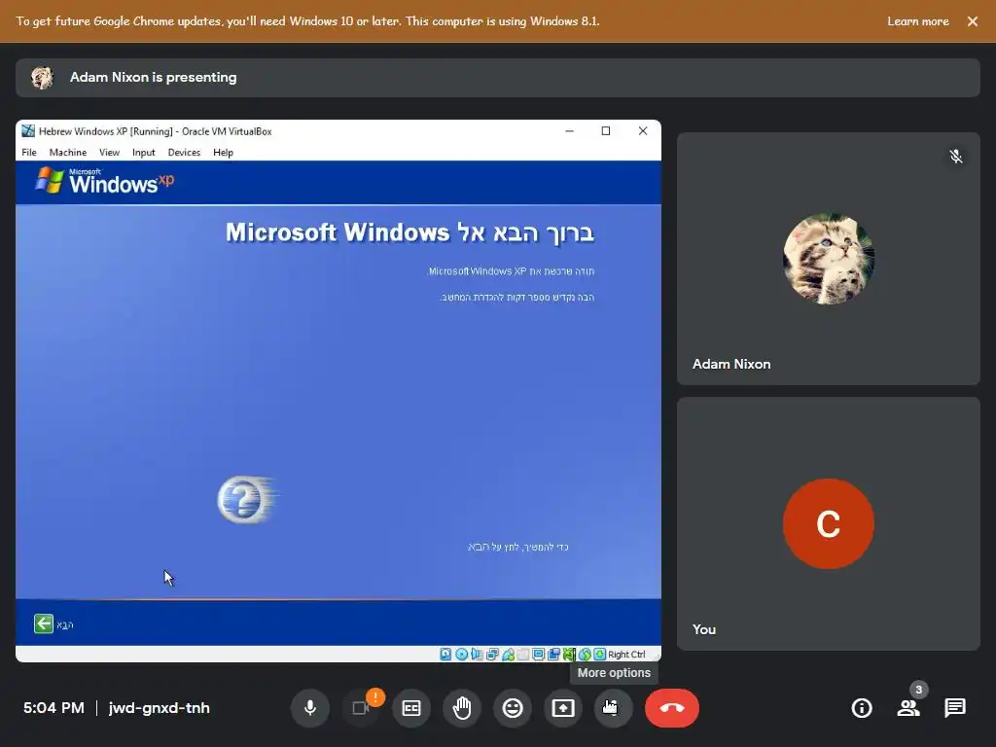Click Adam Nixon's kitten profile picture
The image size is (996, 747).
click(829, 259)
